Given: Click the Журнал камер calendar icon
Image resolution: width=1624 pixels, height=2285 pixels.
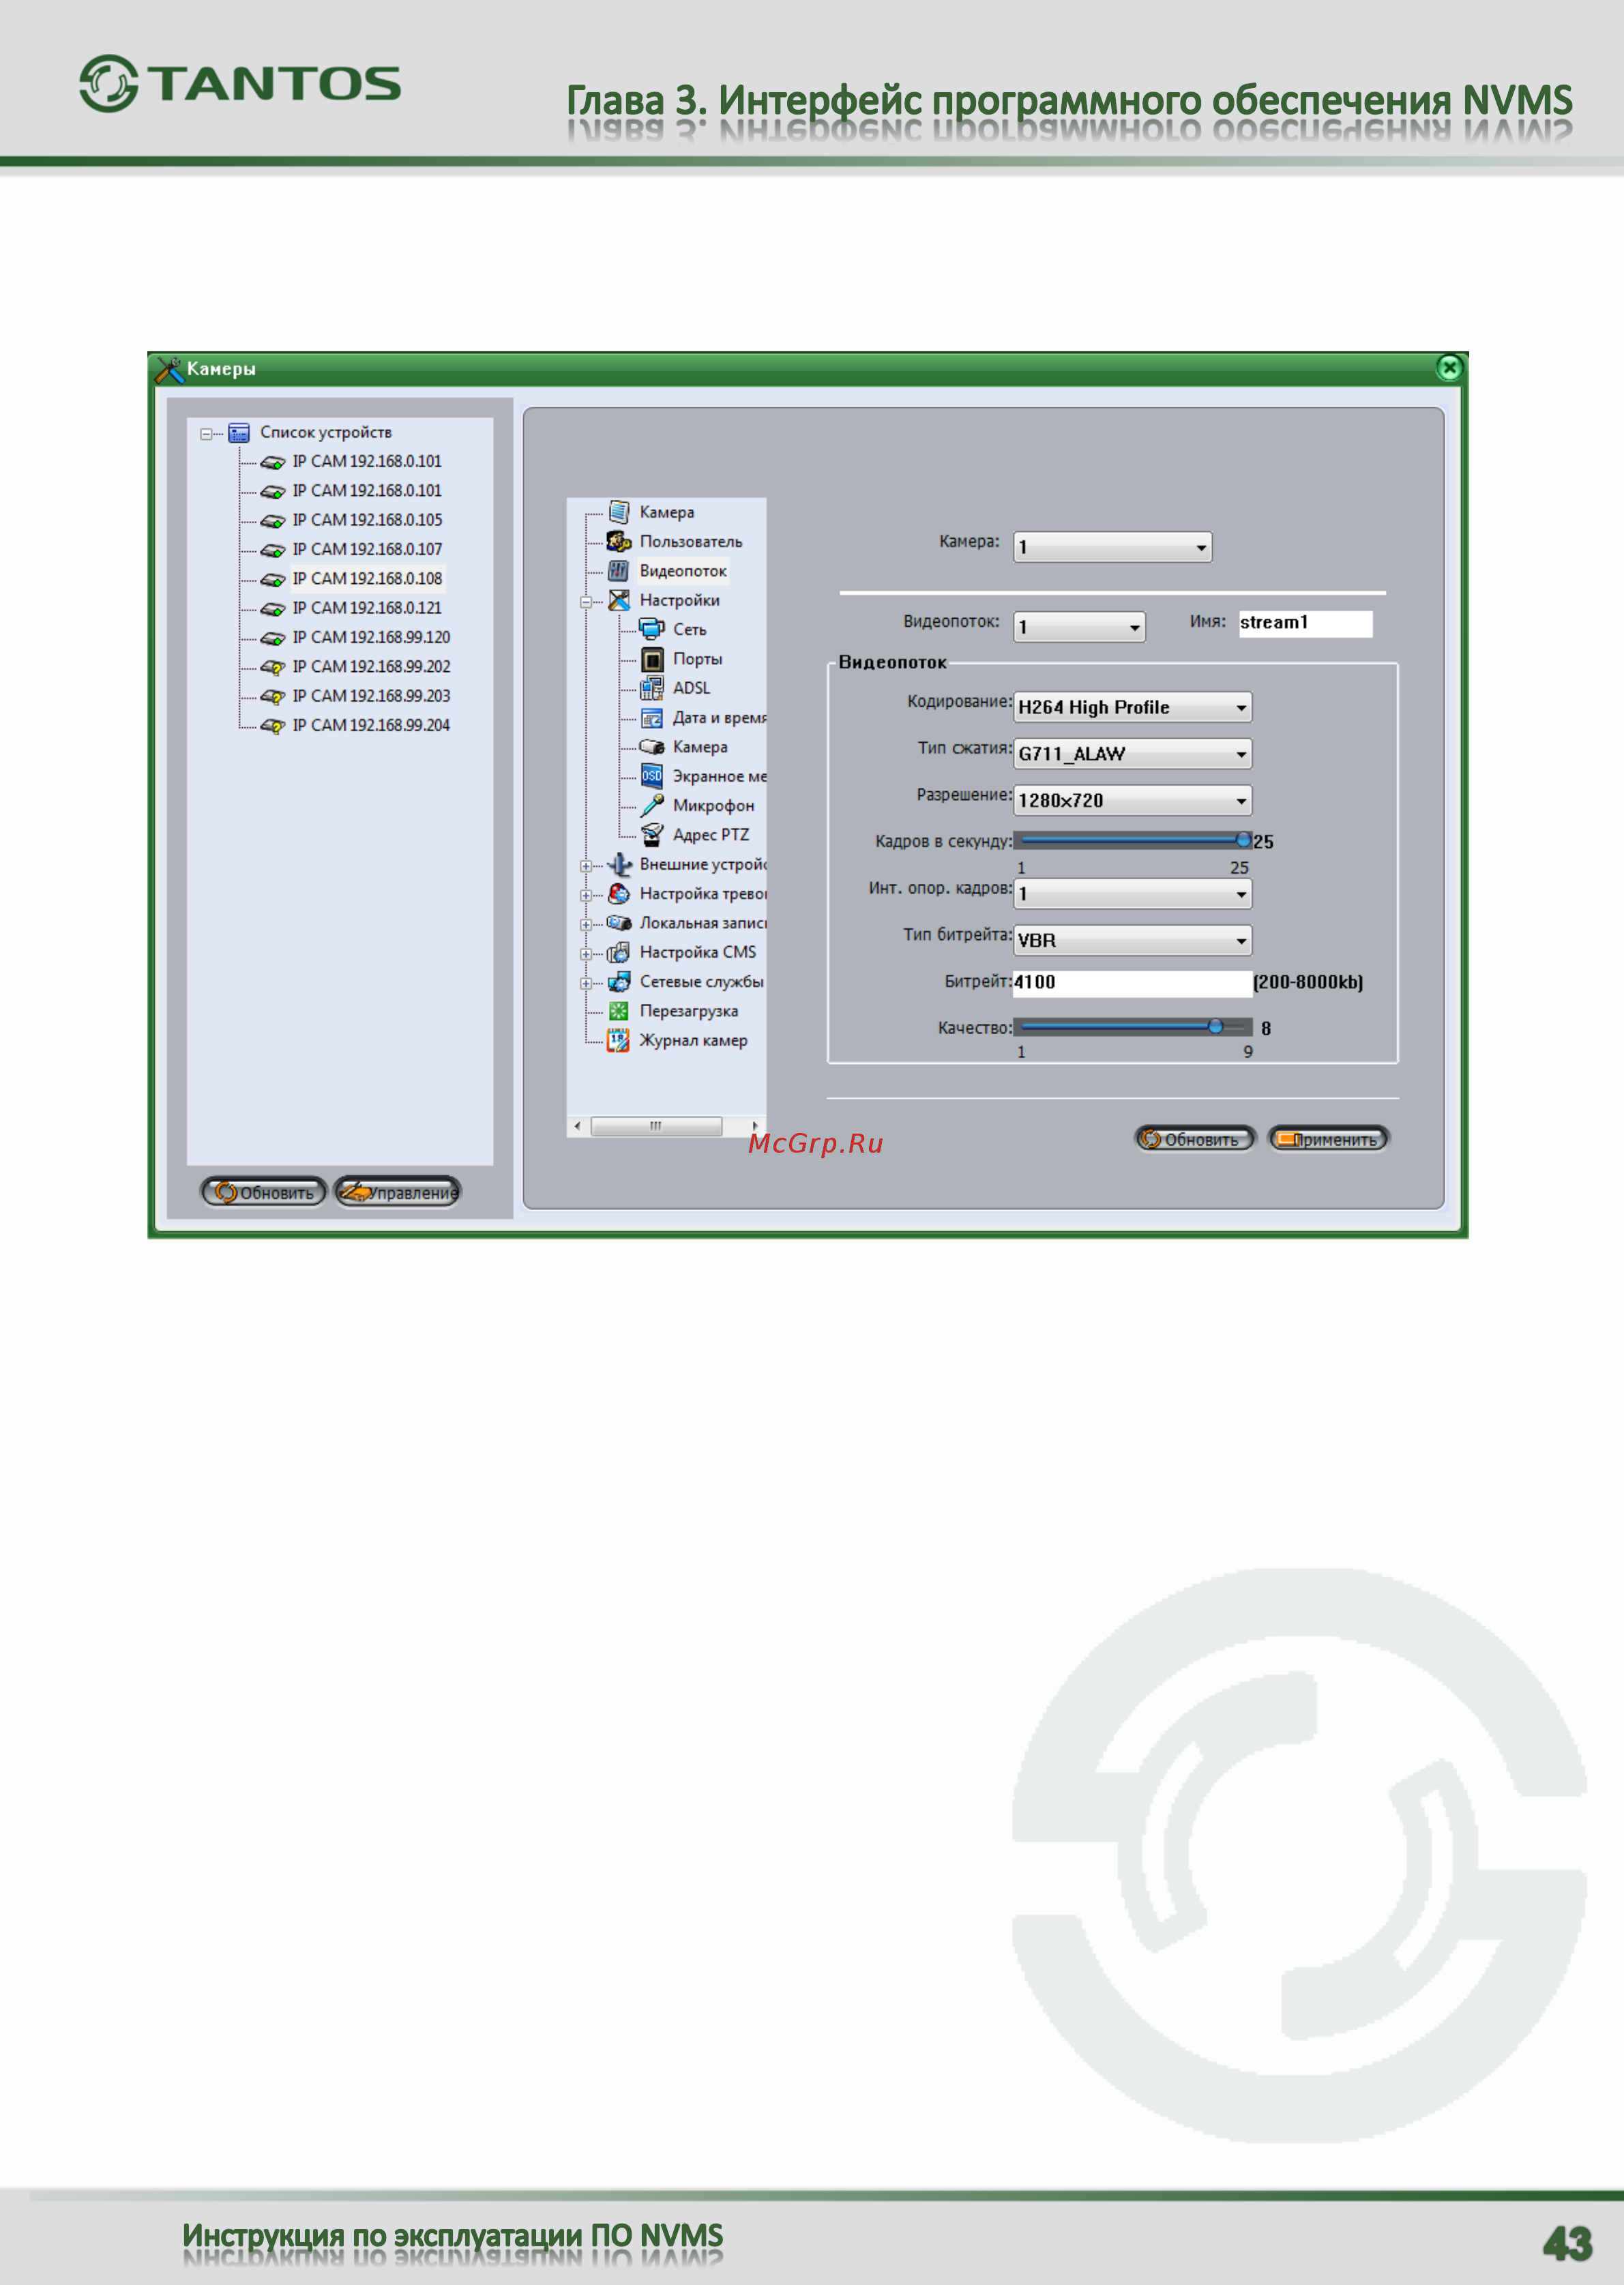Looking at the screenshot, I should (x=619, y=1041).
